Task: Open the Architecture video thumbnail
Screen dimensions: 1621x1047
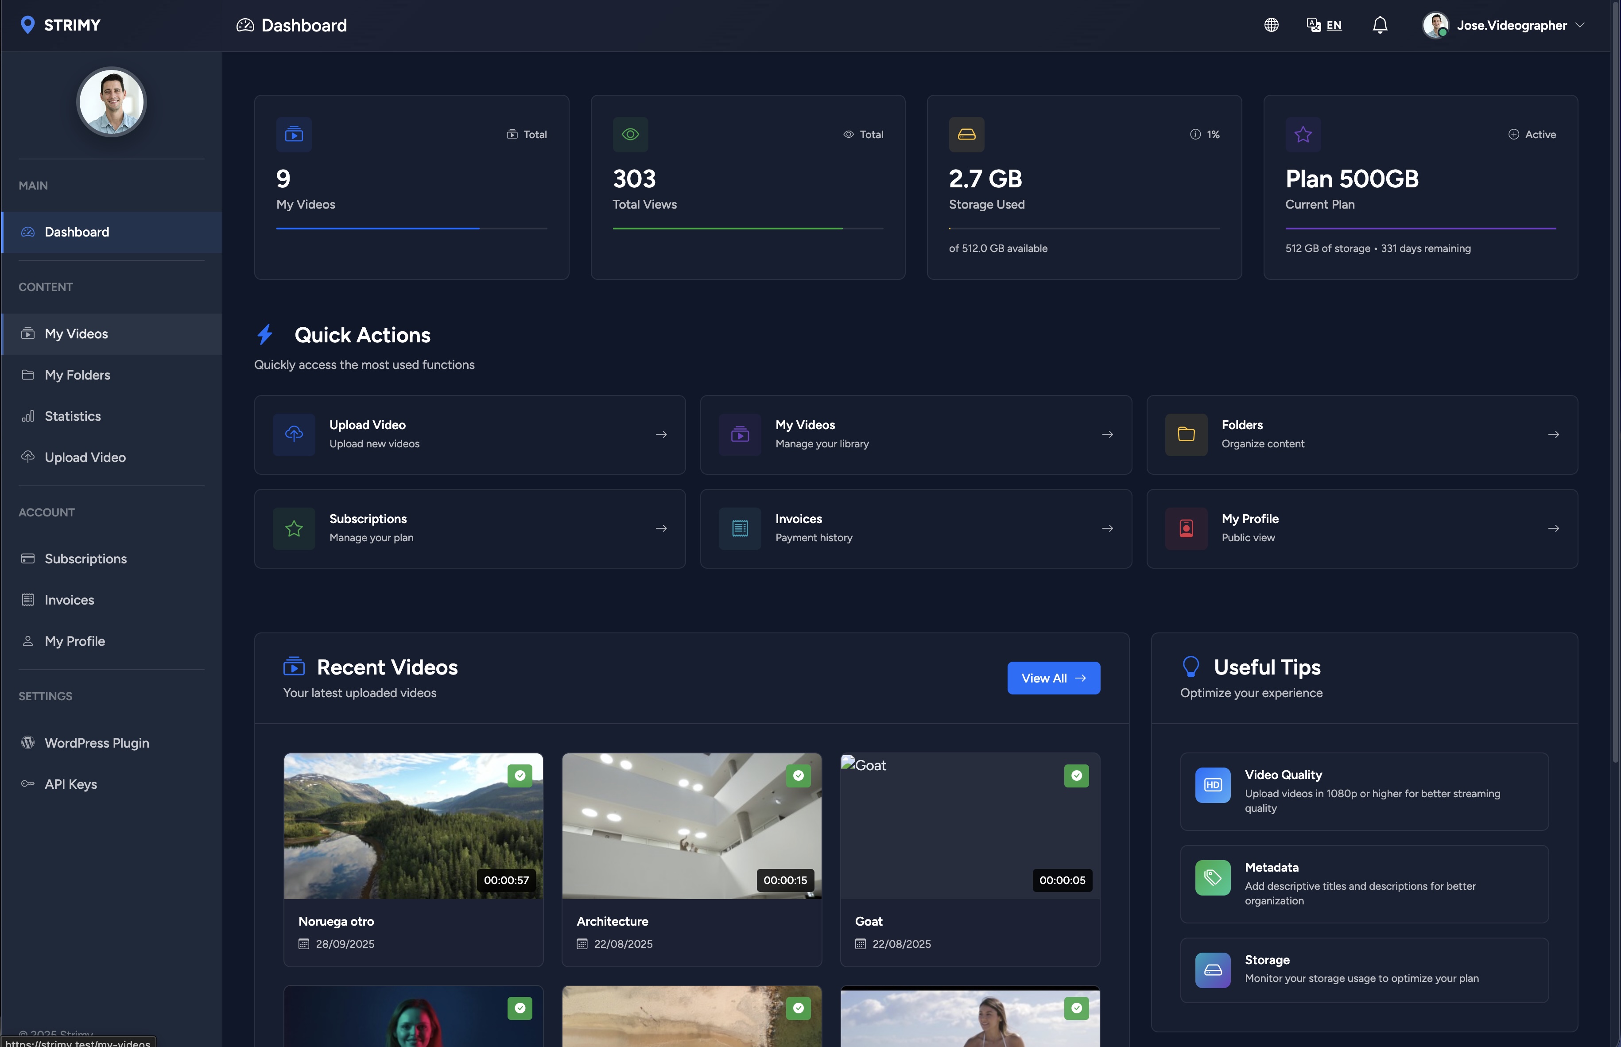Action: [x=691, y=826]
